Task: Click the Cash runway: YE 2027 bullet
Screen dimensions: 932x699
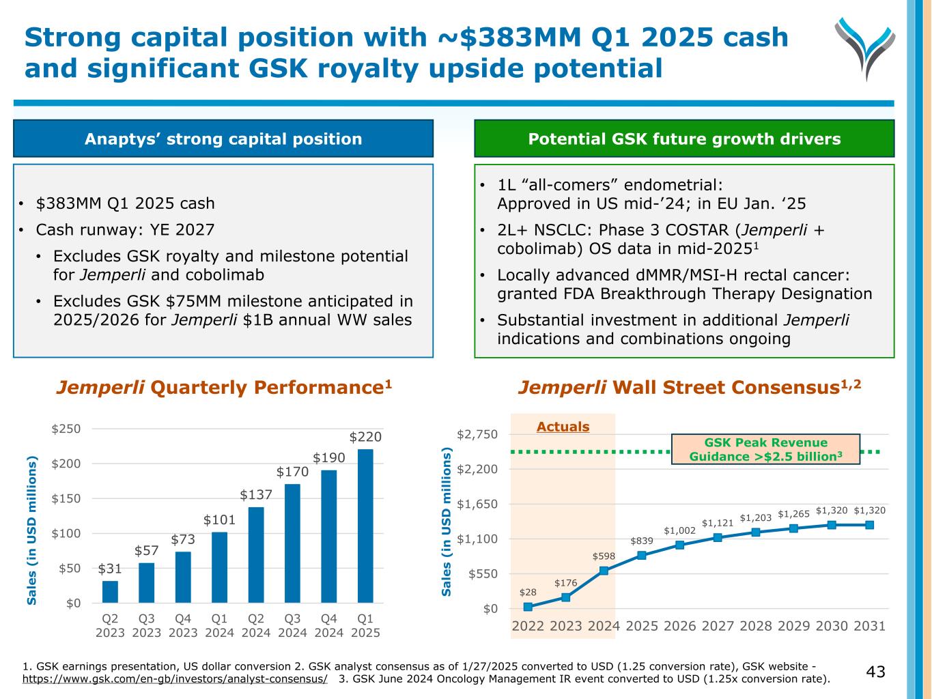Action: click(125, 230)
